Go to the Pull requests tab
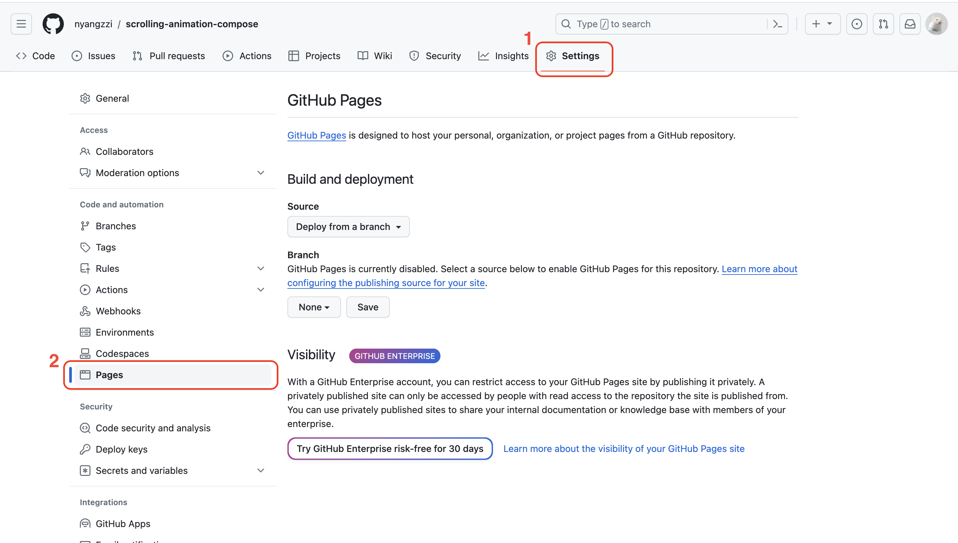Viewport: 958px width, 543px height. (169, 56)
